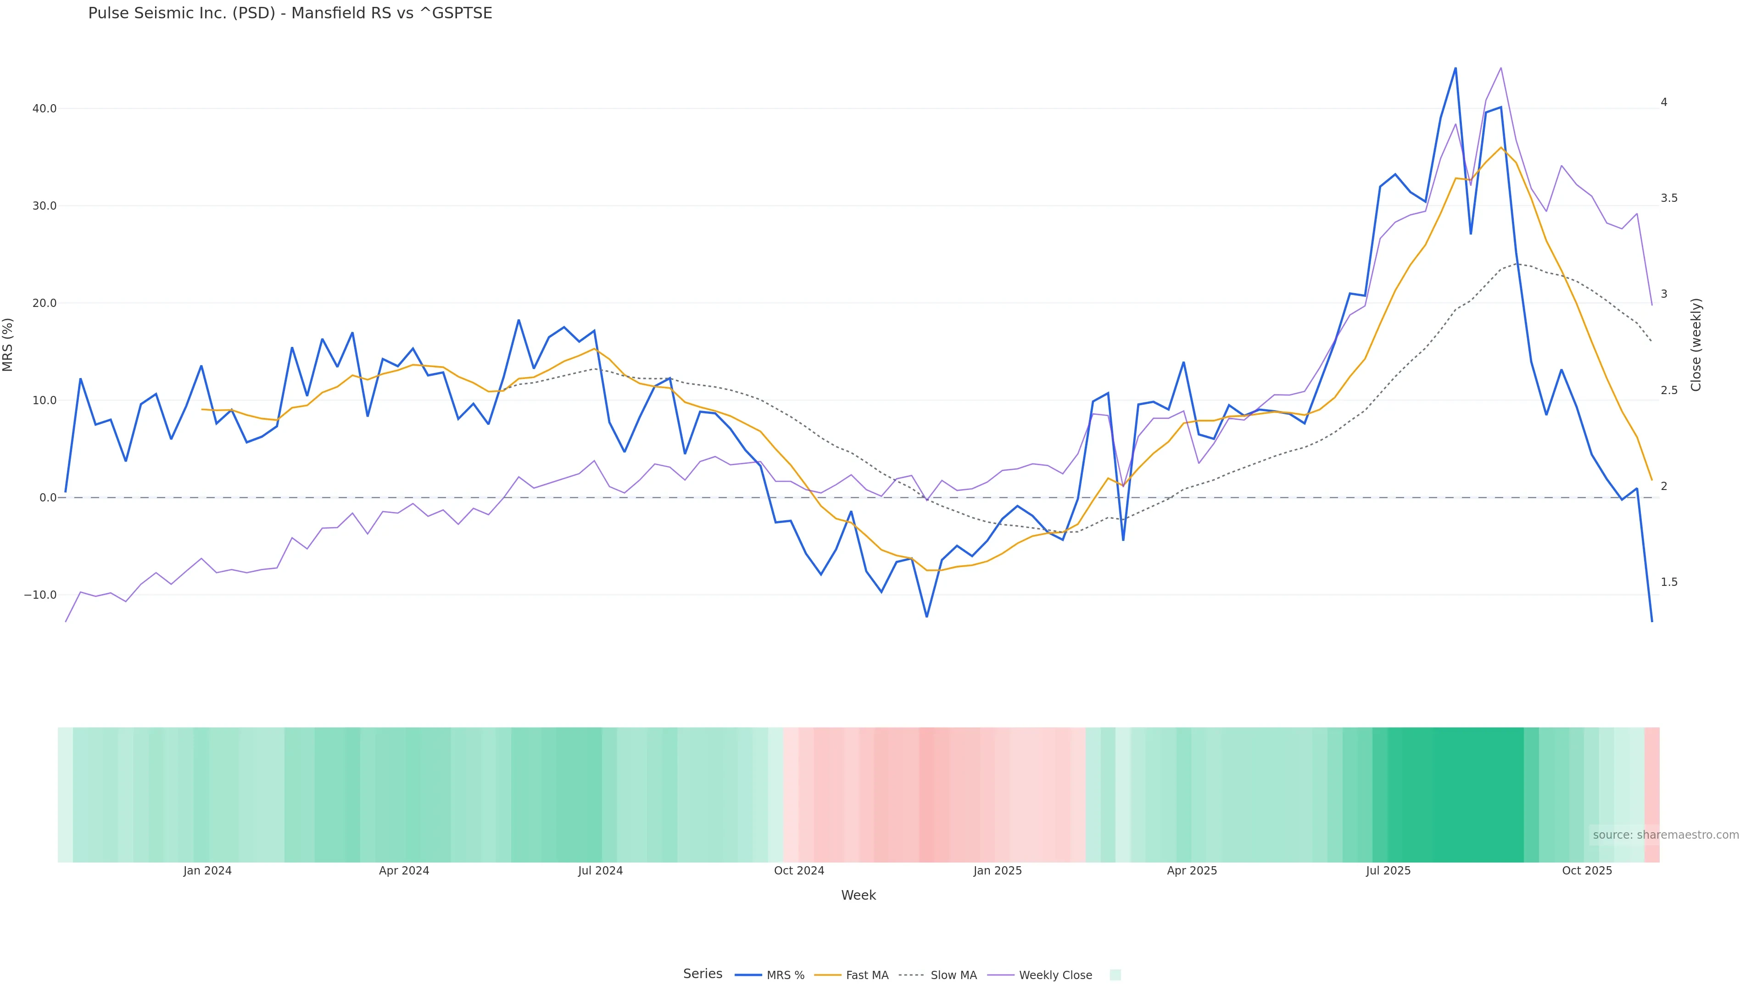Click the chart title Pulse Seismic Inc.
Image resolution: width=1762 pixels, height=991 pixels.
tap(290, 14)
